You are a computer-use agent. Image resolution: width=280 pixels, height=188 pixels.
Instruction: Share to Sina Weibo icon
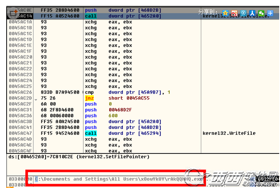click(x=234, y=13)
